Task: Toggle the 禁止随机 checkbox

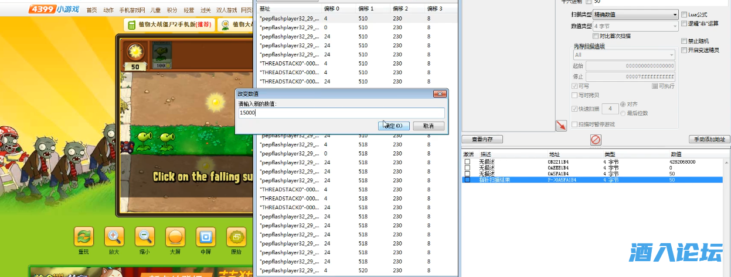Action: pyautogui.click(x=684, y=41)
